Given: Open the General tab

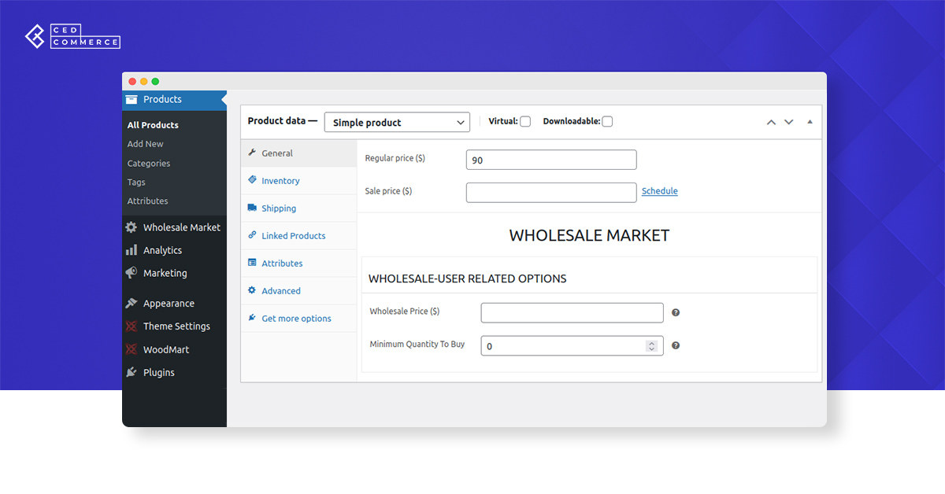Looking at the screenshot, I should pyautogui.click(x=298, y=153).
